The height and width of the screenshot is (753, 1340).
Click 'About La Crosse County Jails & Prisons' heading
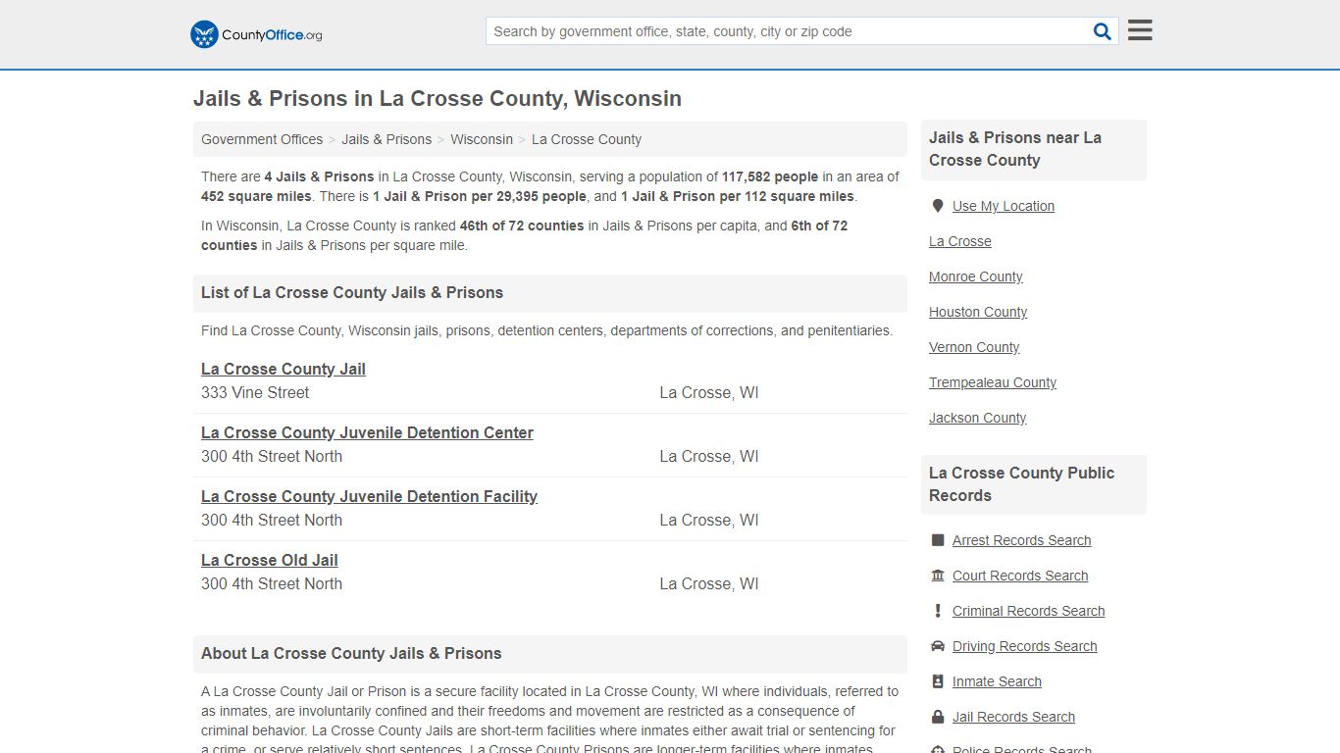[351, 653]
